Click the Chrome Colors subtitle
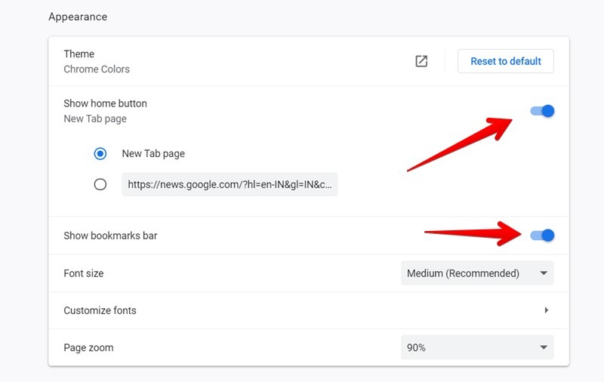Image resolution: width=604 pixels, height=382 pixels. click(x=97, y=69)
